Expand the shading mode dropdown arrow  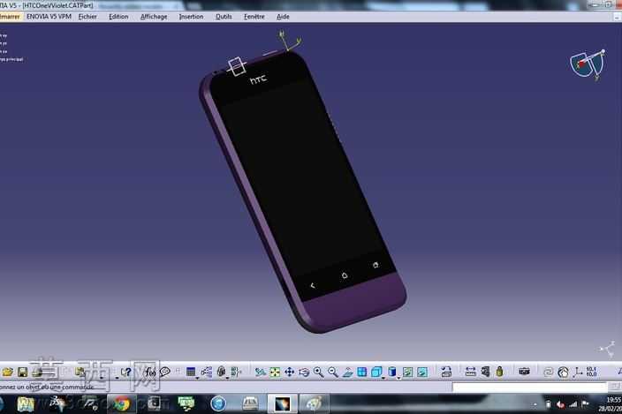[x=398, y=379]
